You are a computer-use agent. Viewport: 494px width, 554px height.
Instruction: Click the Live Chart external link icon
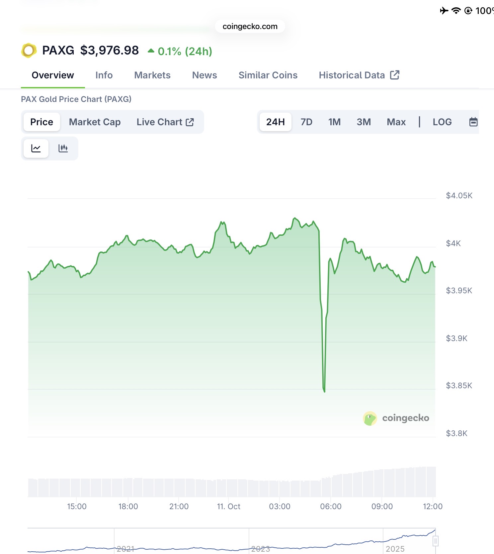coord(190,122)
